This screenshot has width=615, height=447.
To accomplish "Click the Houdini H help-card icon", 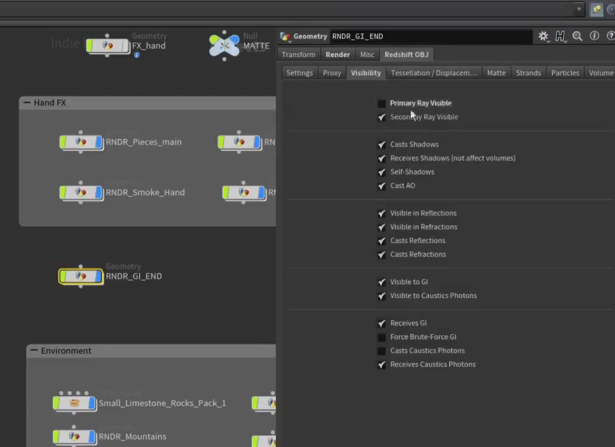I will pos(560,36).
